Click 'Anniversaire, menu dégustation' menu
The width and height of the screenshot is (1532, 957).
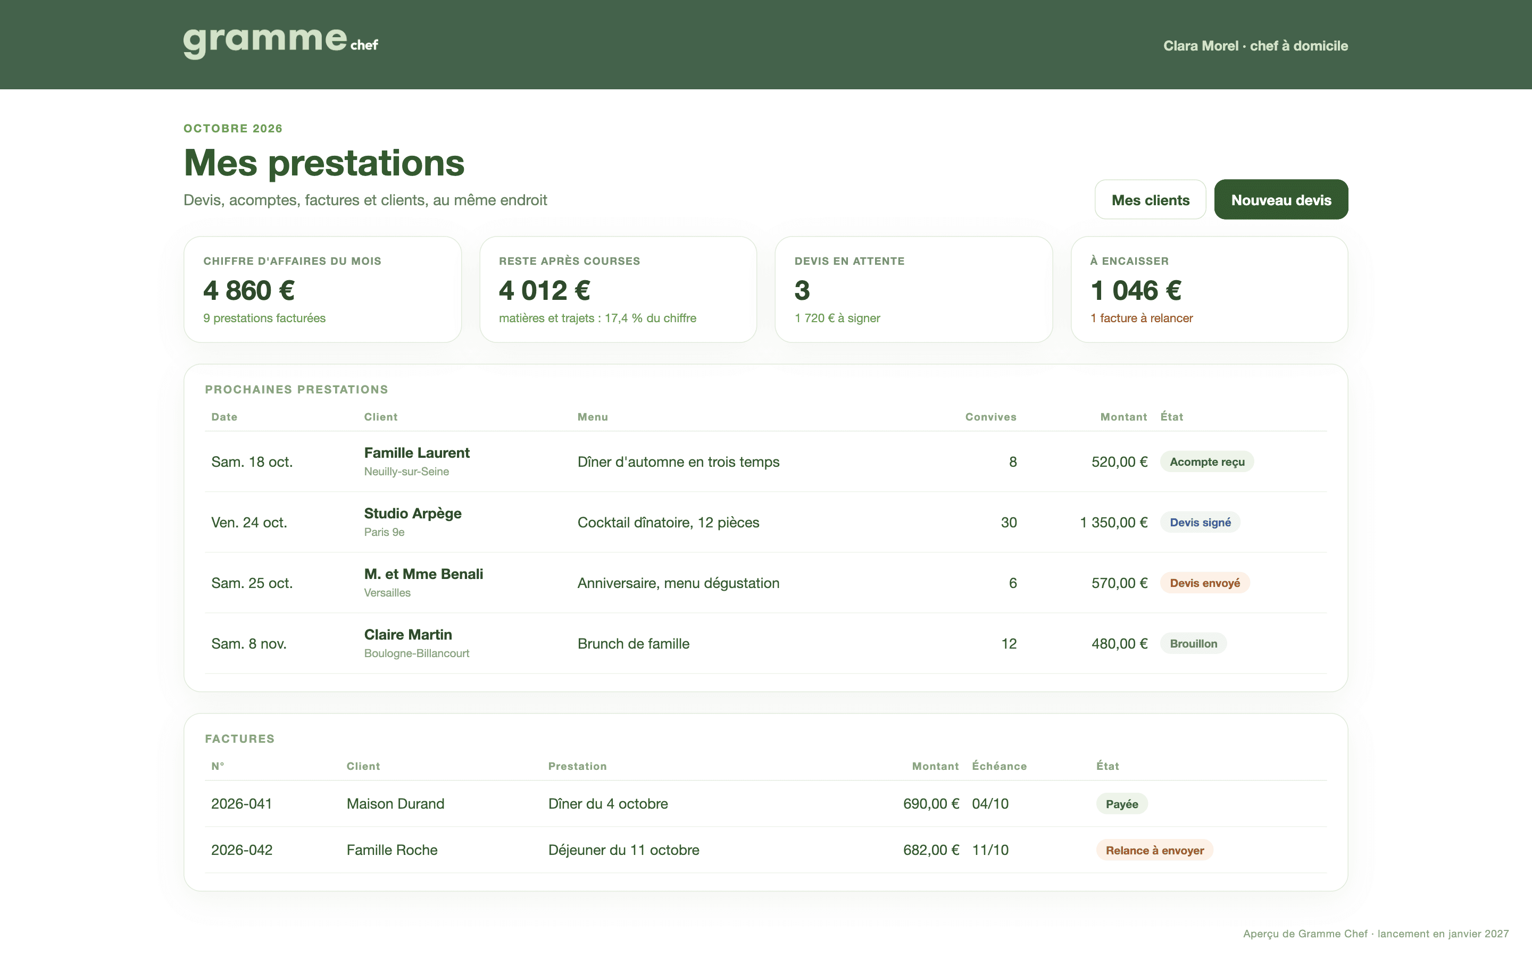click(x=678, y=583)
